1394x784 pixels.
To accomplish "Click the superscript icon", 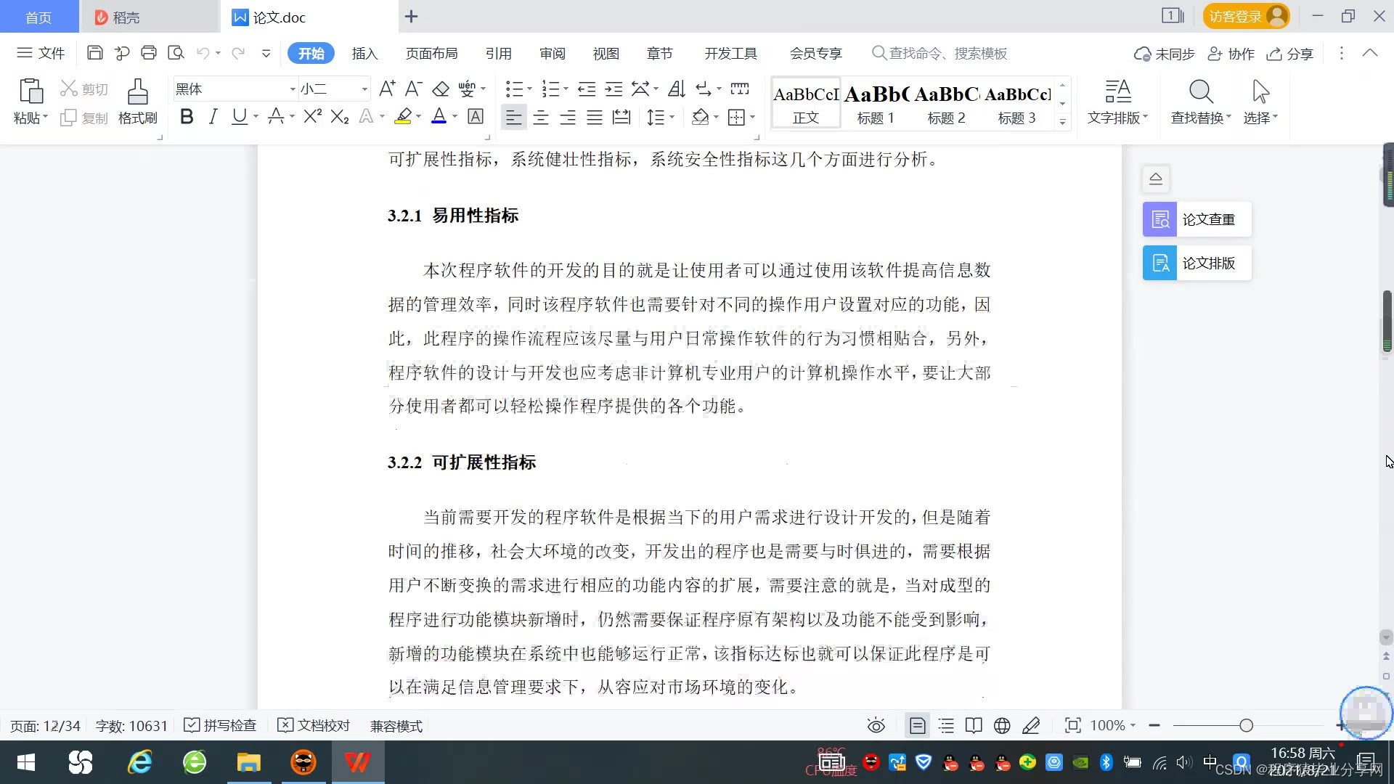I will pyautogui.click(x=312, y=117).
